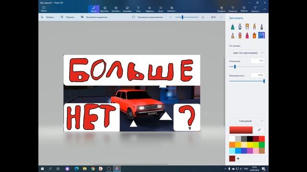Pick the brown color swatch
The width and height of the screenshot is (307, 172).
262,150
